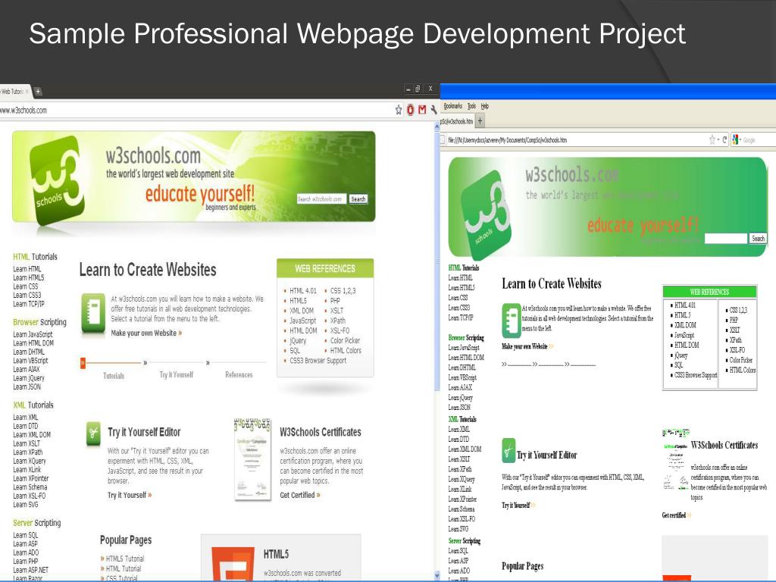776x582 pixels.
Task: Open Learn HTML5 in left page sidebar
Action: click(28, 277)
